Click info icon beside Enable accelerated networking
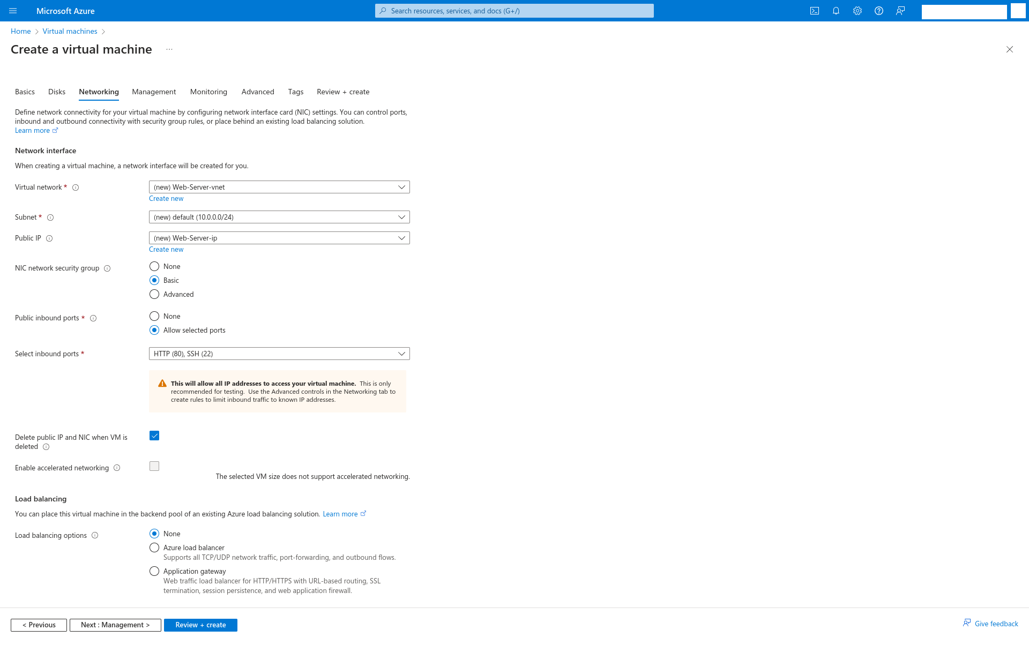The width and height of the screenshot is (1029, 645). [x=117, y=468]
